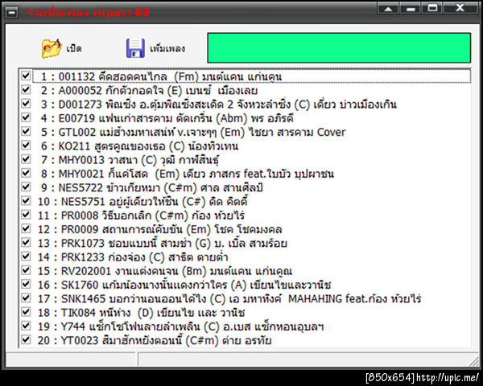This screenshot has width=483, height=386.
Task: Select row text 'RV202001 งานแต่งคนจน (Bm)'
Action: pyautogui.click(x=134, y=271)
